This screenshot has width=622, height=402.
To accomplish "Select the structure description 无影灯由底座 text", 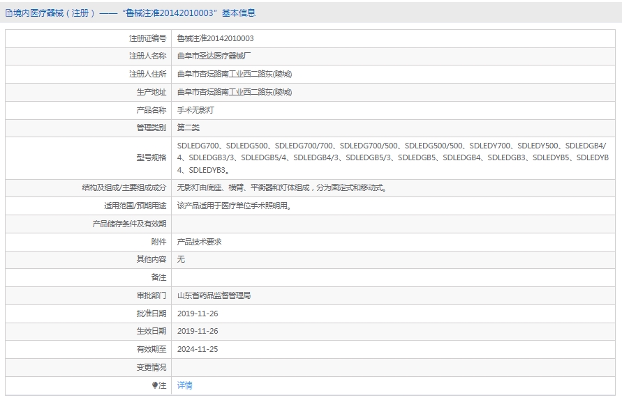I will [x=282, y=187].
